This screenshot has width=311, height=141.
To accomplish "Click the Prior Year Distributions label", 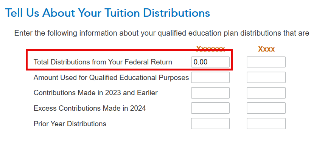I will pyautogui.click(x=70, y=124).
